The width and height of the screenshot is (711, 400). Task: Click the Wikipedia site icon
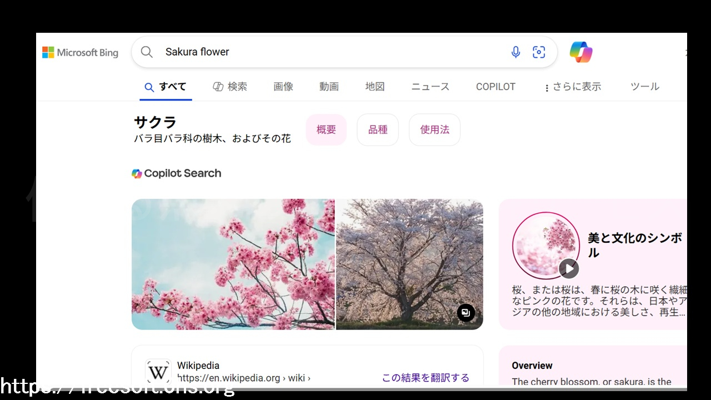[158, 372]
